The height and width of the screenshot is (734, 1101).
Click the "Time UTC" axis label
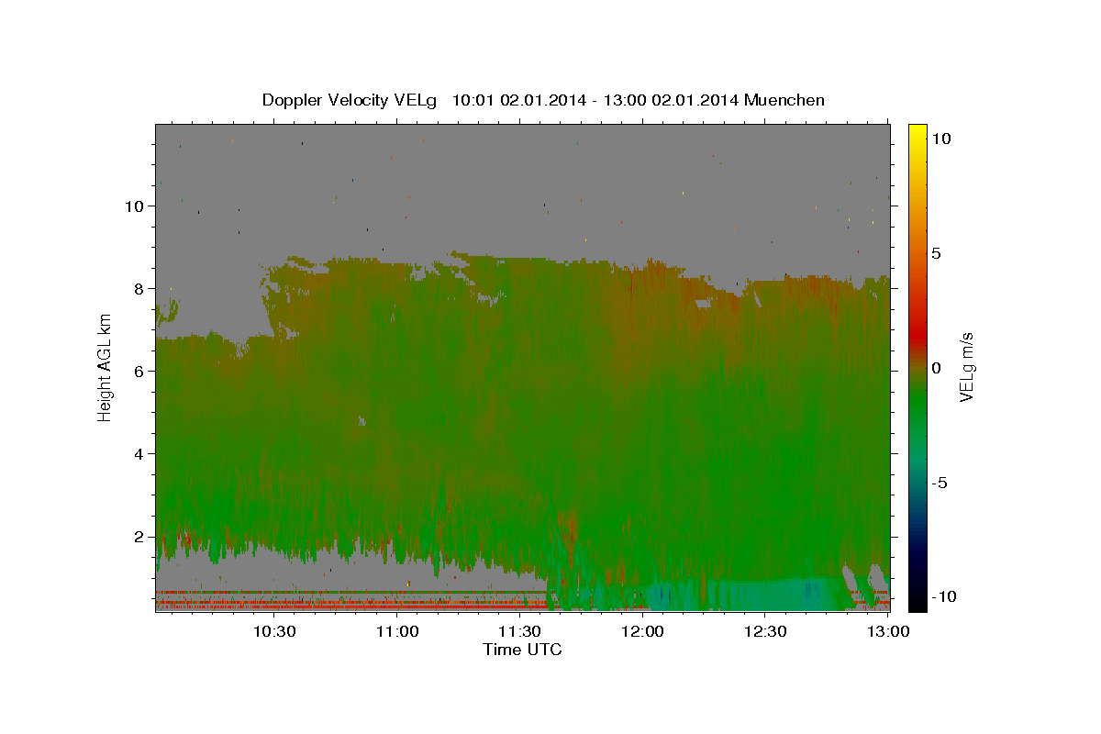[x=522, y=650]
